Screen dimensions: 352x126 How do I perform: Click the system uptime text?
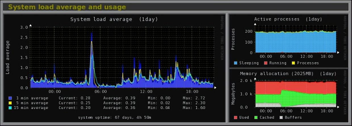(x=114, y=117)
